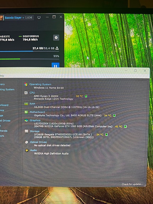Click the CPU chip icon
The width and height of the screenshot is (153, 204).
[26, 93]
